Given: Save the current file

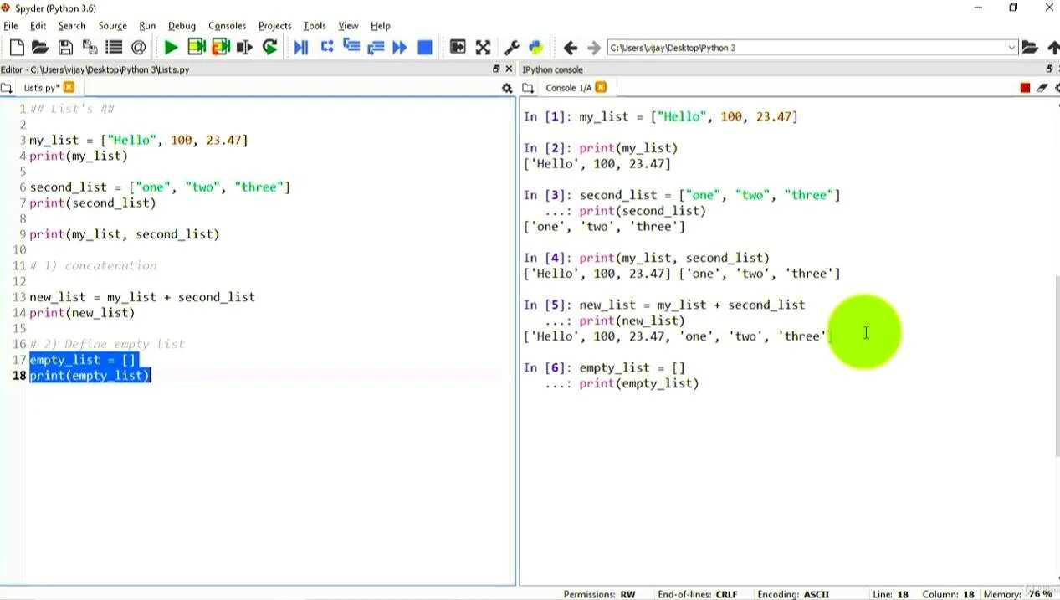Looking at the screenshot, I should 65,48.
